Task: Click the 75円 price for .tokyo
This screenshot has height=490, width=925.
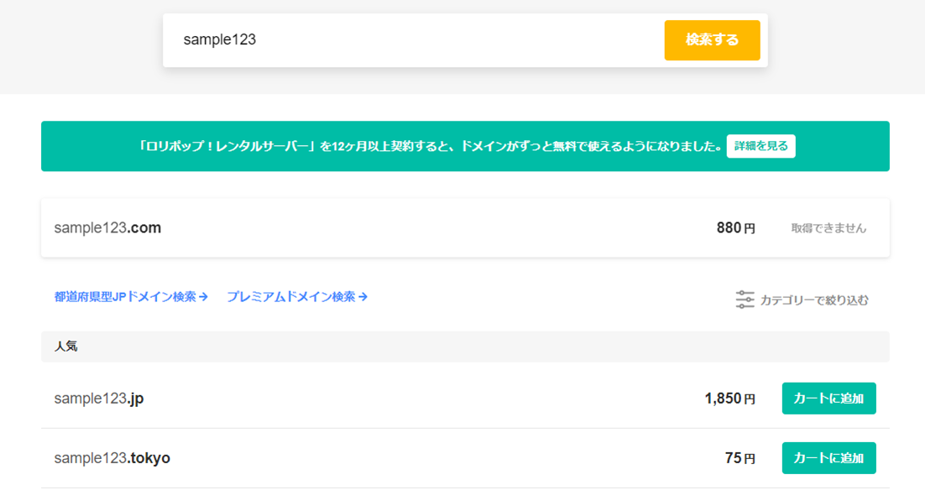Action: 739,458
